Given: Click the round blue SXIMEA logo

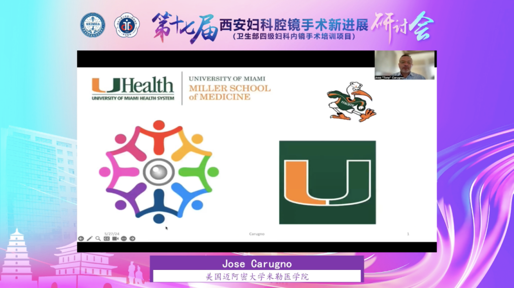Looking at the screenshot, I should pyautogui.click(x=92, y=25).
